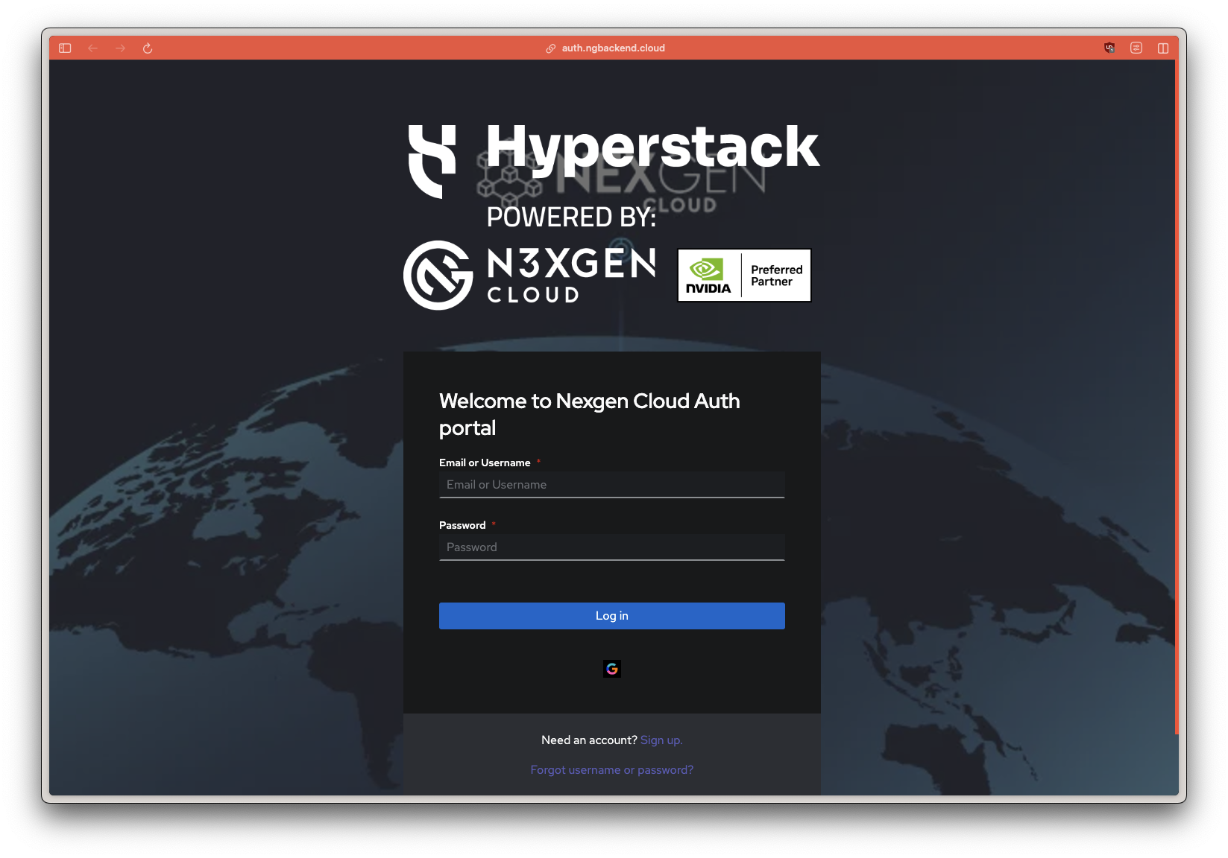Go forward with the right arrow
Image resolution: width=1228 pixels, height=858 pixels.
[x=121, y=48]
